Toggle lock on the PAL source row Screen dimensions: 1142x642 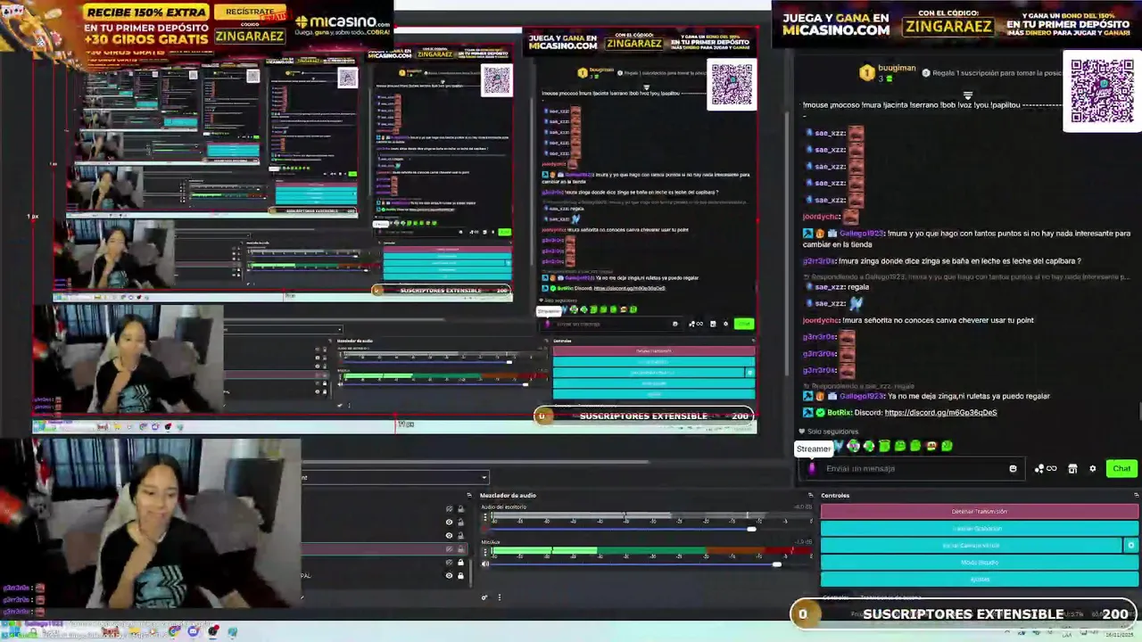coord(461,575)
